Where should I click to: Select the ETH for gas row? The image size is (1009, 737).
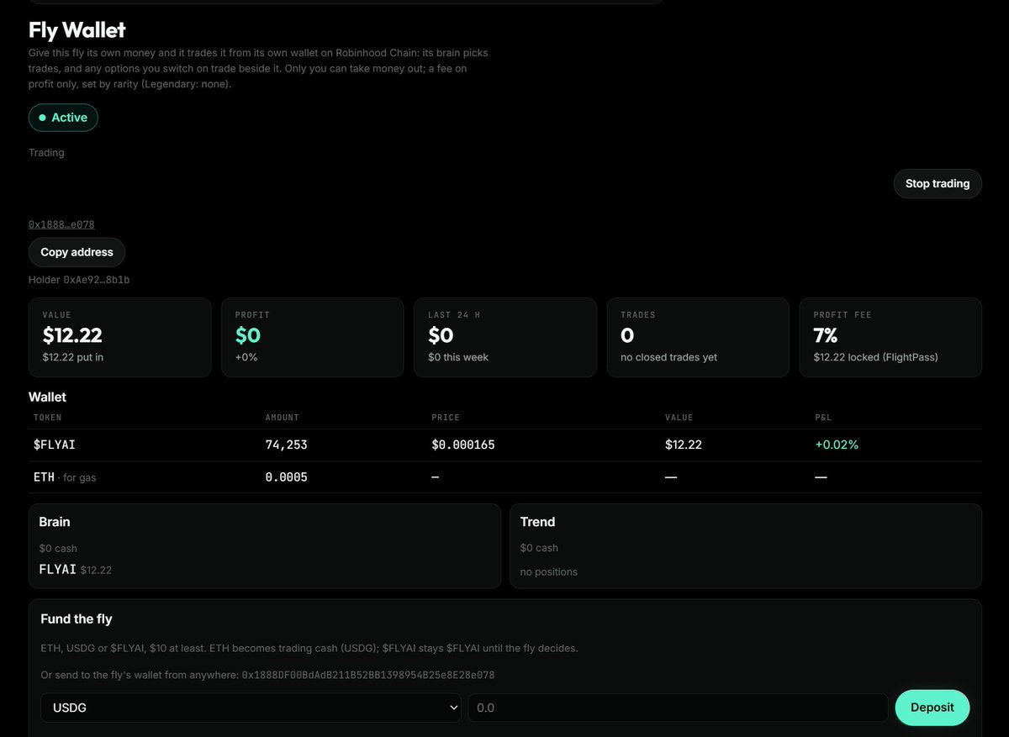click(505, 477)
